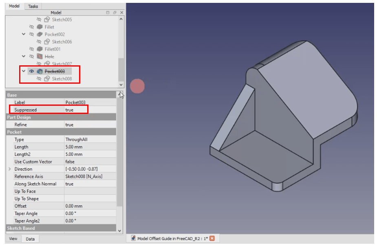Hide Pocket003 using its eye icon
This screenshot has width=377, height=247.
pos(31,71)
